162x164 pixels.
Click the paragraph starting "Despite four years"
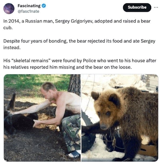(x=79, y=44)
